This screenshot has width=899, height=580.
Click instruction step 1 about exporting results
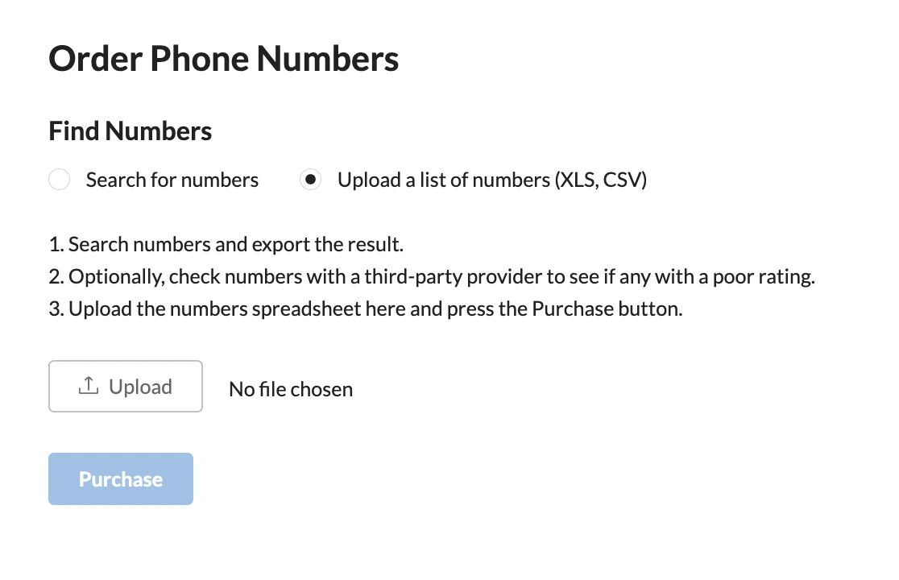click(226, 245)
